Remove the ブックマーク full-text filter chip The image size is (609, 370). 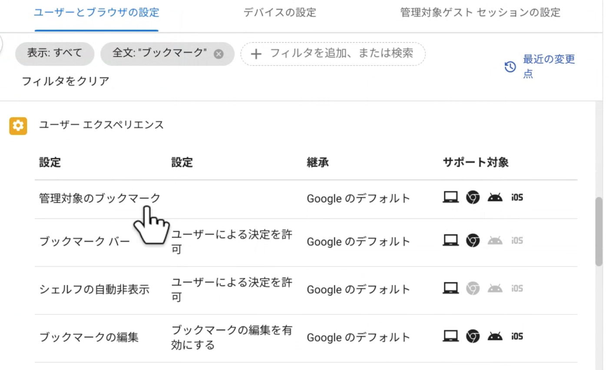219,54
